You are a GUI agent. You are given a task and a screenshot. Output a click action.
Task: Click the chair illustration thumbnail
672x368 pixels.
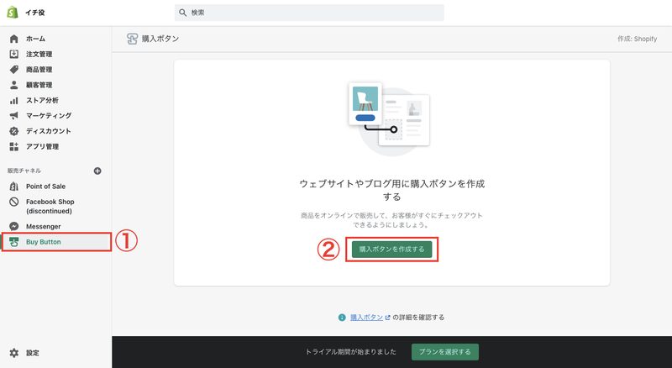[365, 99]
